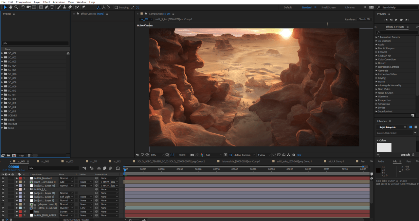Click the Local Axis Mode icon
This screenshot has height=221, width=419.
click(x=98, y=7)
